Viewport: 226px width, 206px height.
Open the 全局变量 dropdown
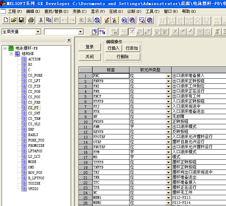click(38, 32)
